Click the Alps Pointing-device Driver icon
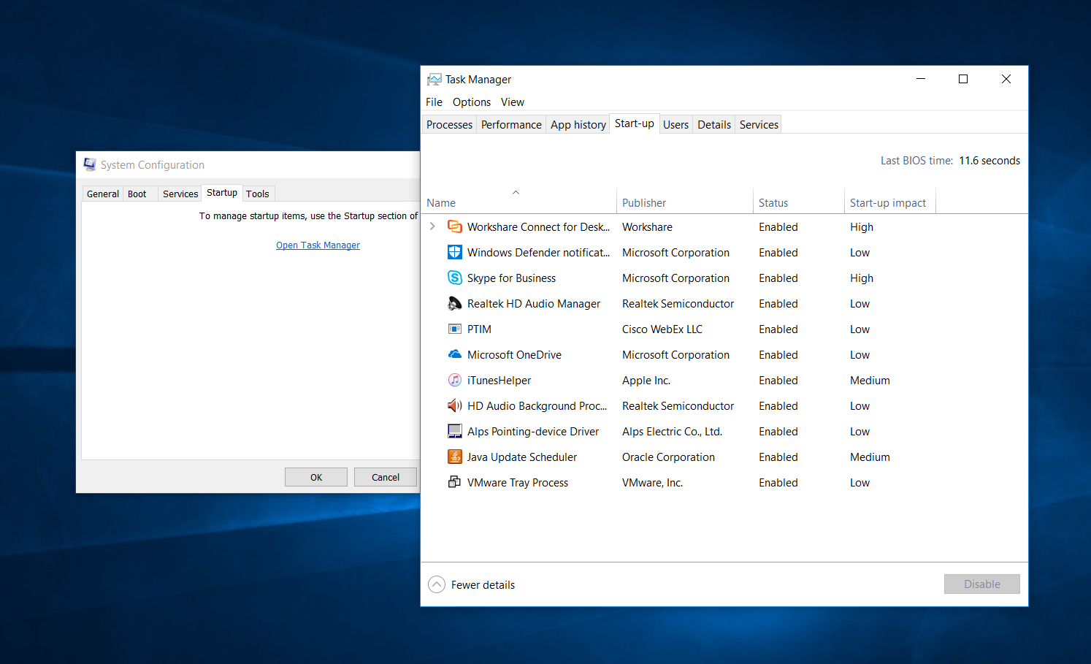The width and height of the screenshot is (1091, 664). [454, 431]
